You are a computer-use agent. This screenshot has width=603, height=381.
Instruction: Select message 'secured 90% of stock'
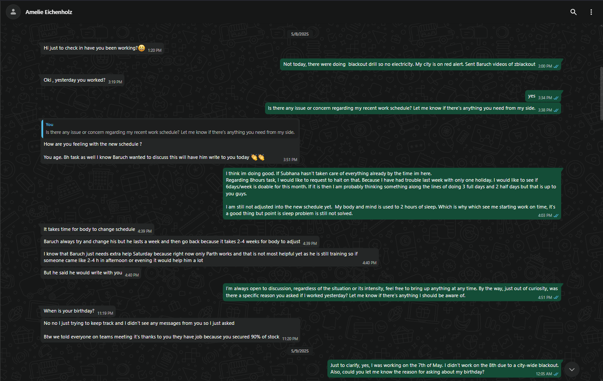coord(170,330)
